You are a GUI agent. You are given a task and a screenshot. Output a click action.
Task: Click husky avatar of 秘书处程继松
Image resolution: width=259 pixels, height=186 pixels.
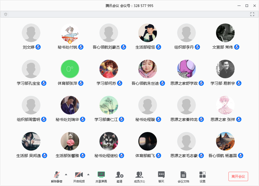pos(109,141)
